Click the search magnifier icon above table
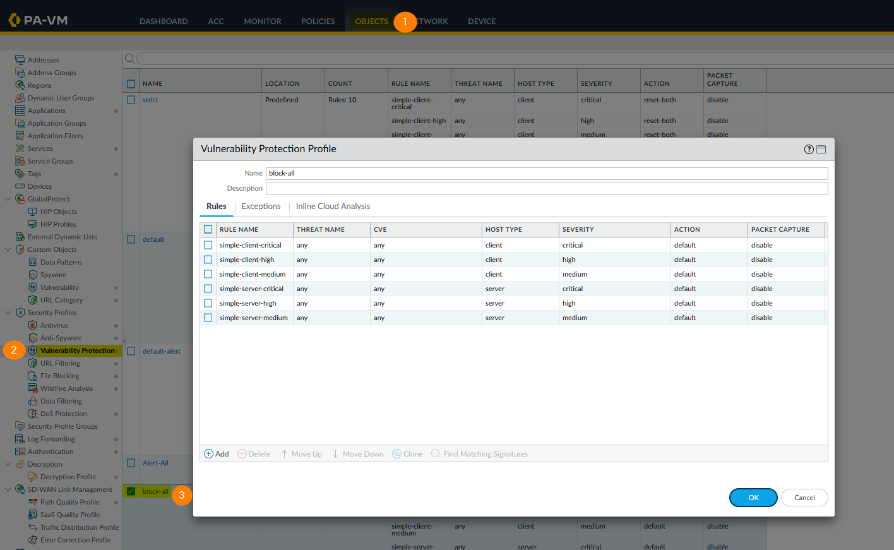894x550 pixels. tap(129, 59)
